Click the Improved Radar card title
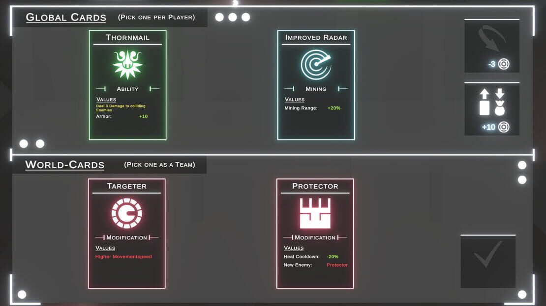 pos(316,37)
